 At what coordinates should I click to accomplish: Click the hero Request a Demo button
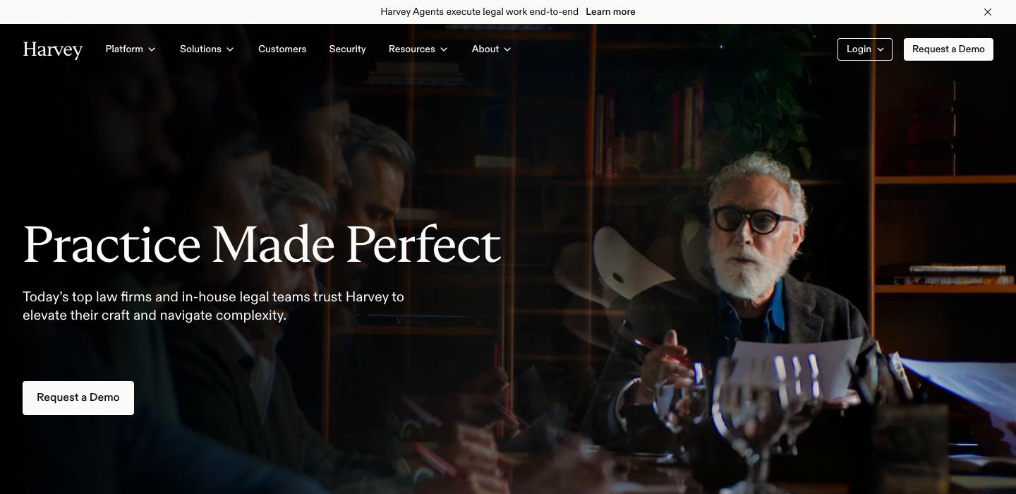click(x=78, y=398)
